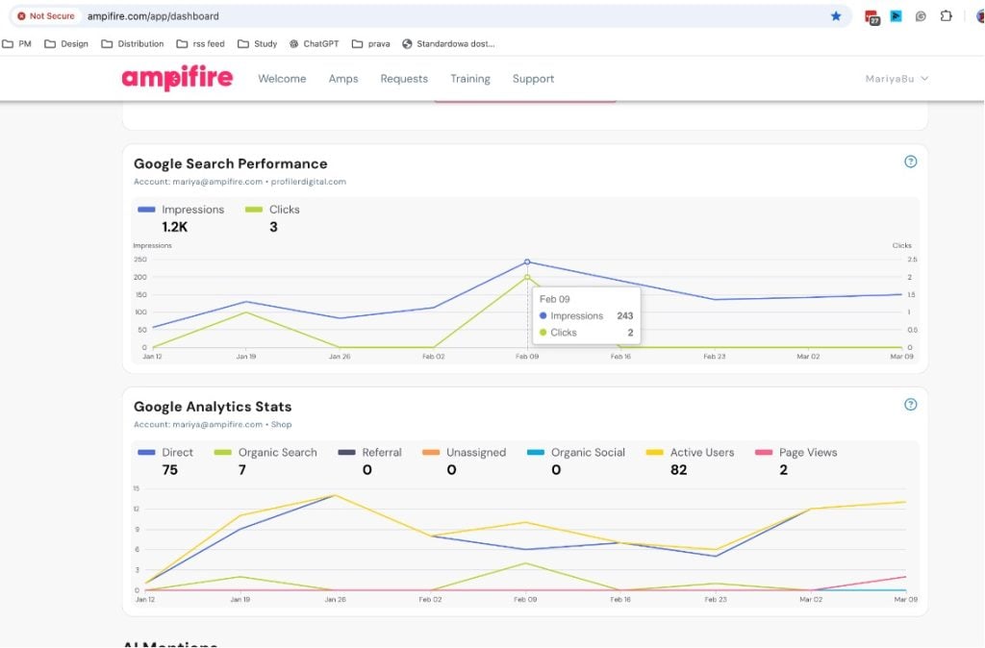Expand the MariyaBu account dropdown
The image size is (985, 648).
[x=897, y=79]
